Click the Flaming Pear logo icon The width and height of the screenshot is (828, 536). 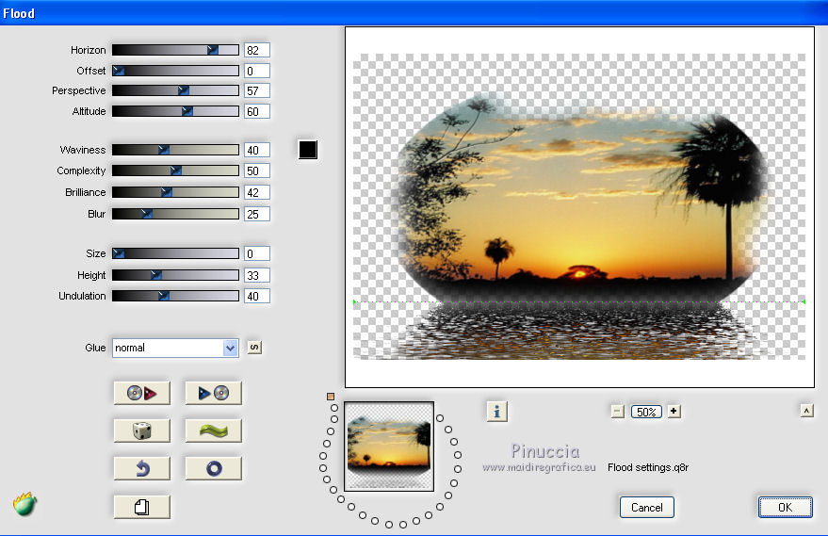pos(24,504)
